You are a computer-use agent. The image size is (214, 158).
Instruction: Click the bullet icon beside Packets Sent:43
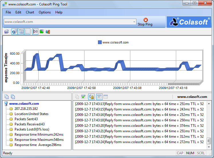[x=11, y=119]
